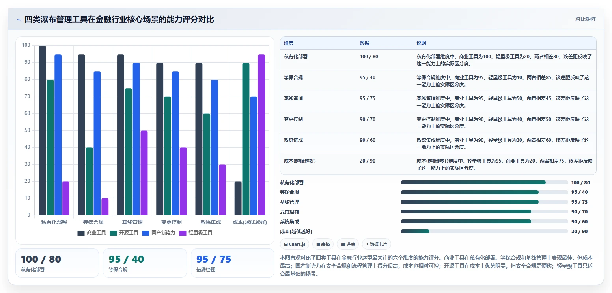The width and height of the screenshot is (612, 293).
Task: Click the purple bar in 等保合规 group
Action: point(105,207)
